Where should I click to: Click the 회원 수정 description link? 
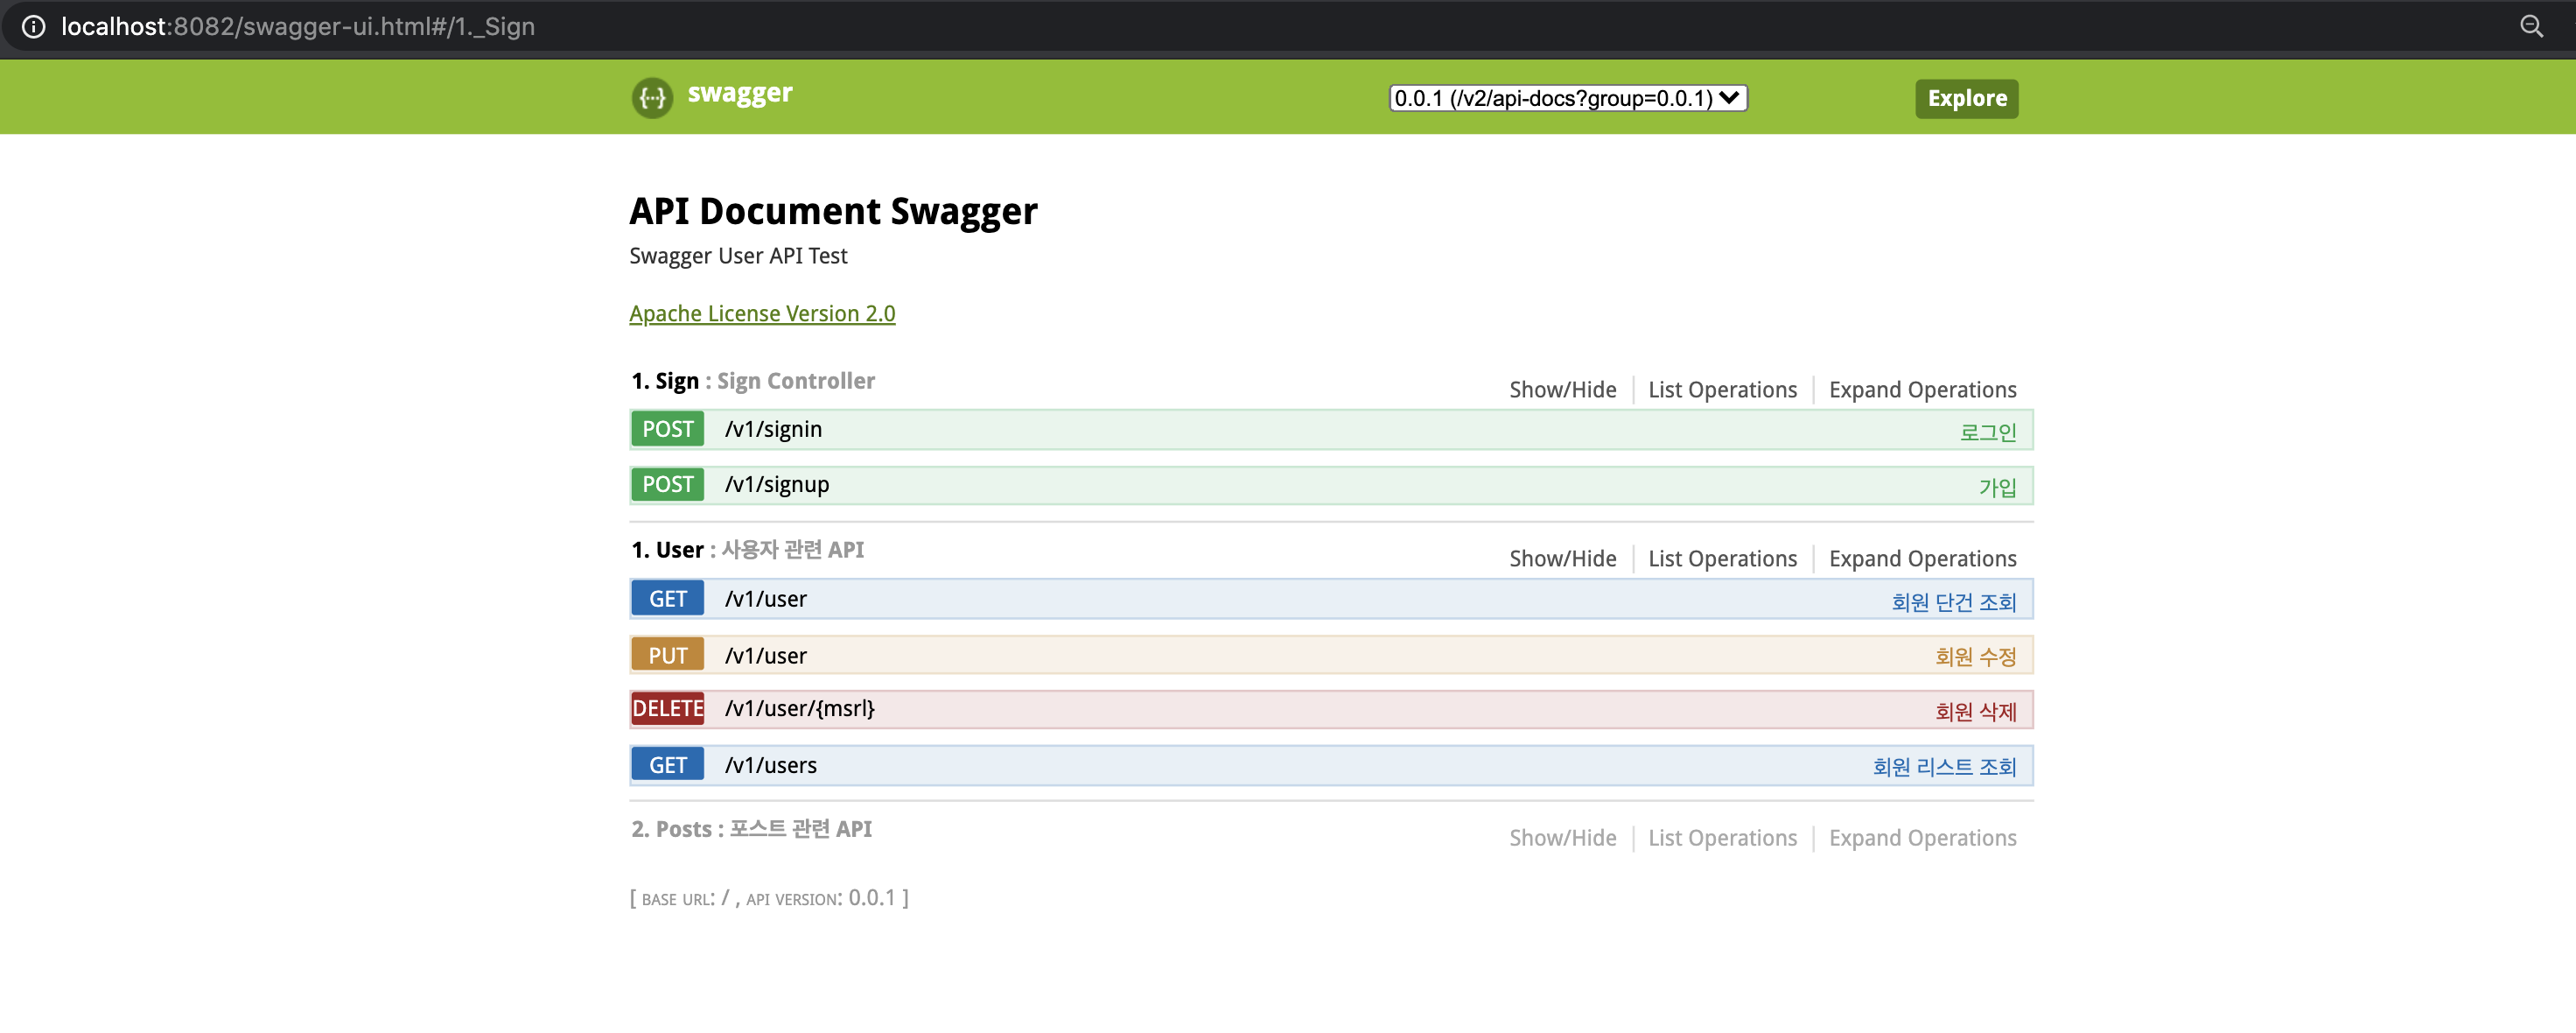pyautogui.click(x=1975, y=657)
